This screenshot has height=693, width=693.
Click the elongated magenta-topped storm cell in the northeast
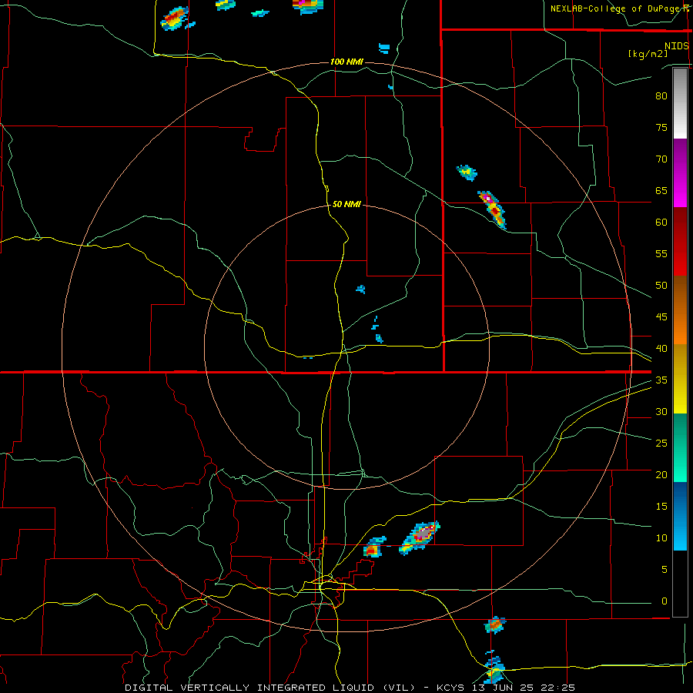[x=492, y=209]
